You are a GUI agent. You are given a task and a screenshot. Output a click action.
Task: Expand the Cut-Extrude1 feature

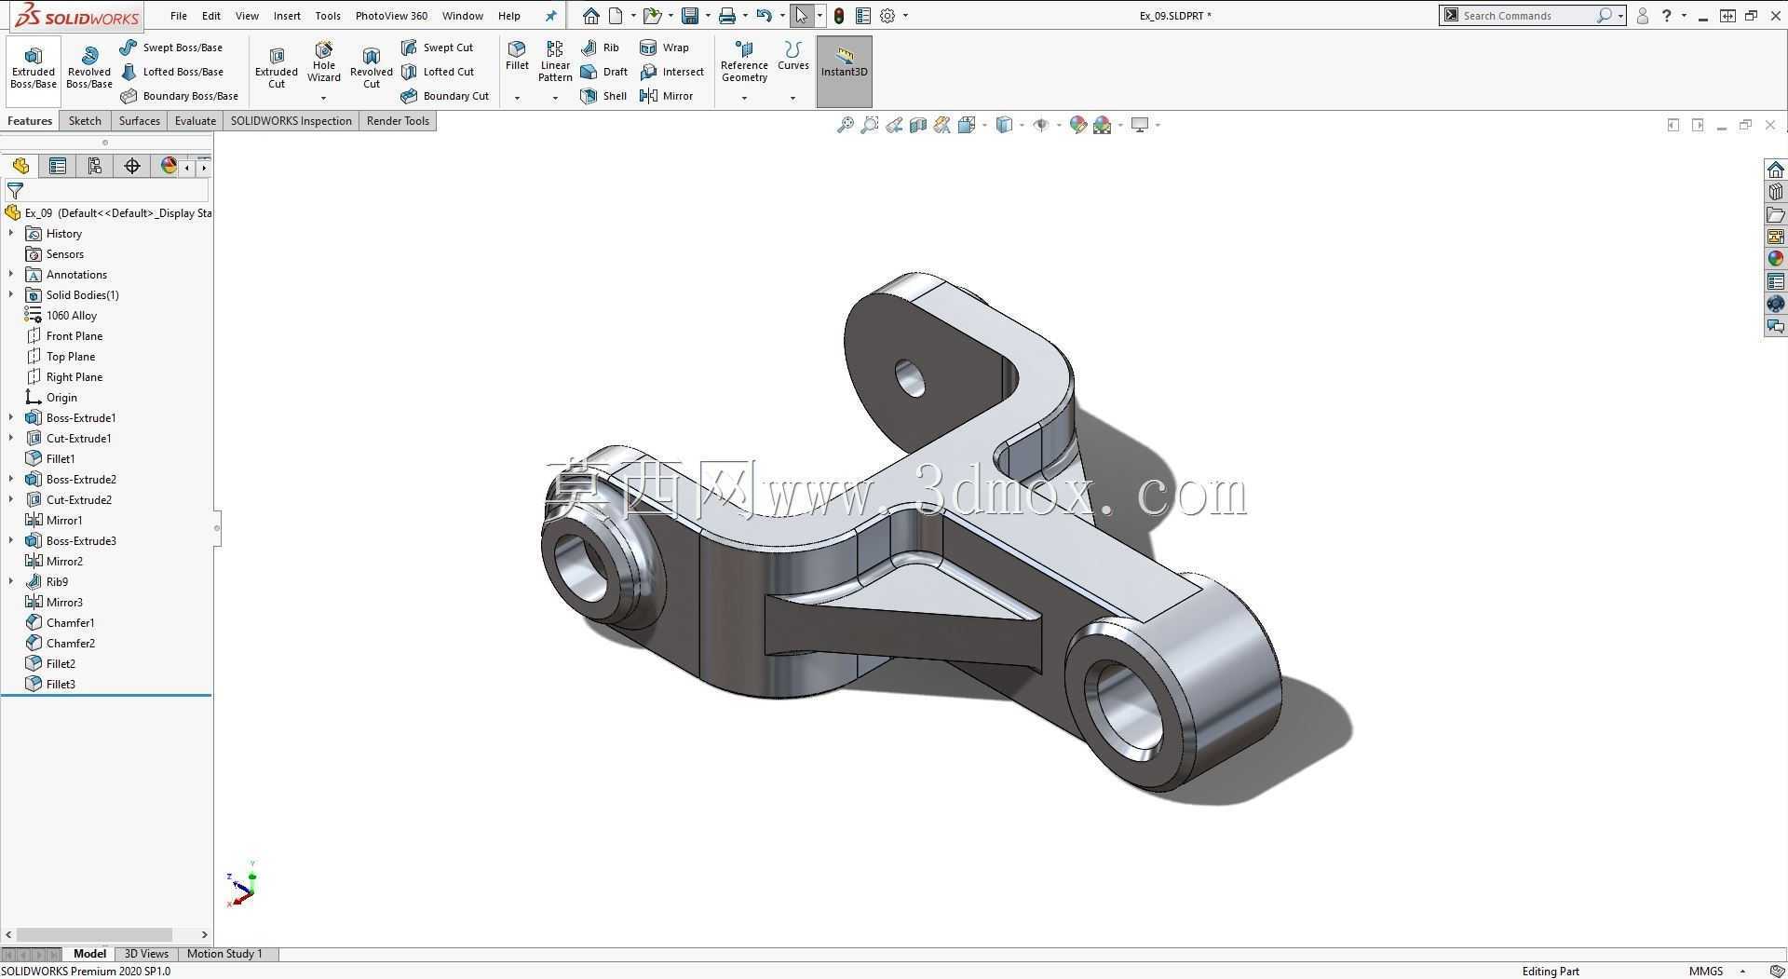coord(11,439)
